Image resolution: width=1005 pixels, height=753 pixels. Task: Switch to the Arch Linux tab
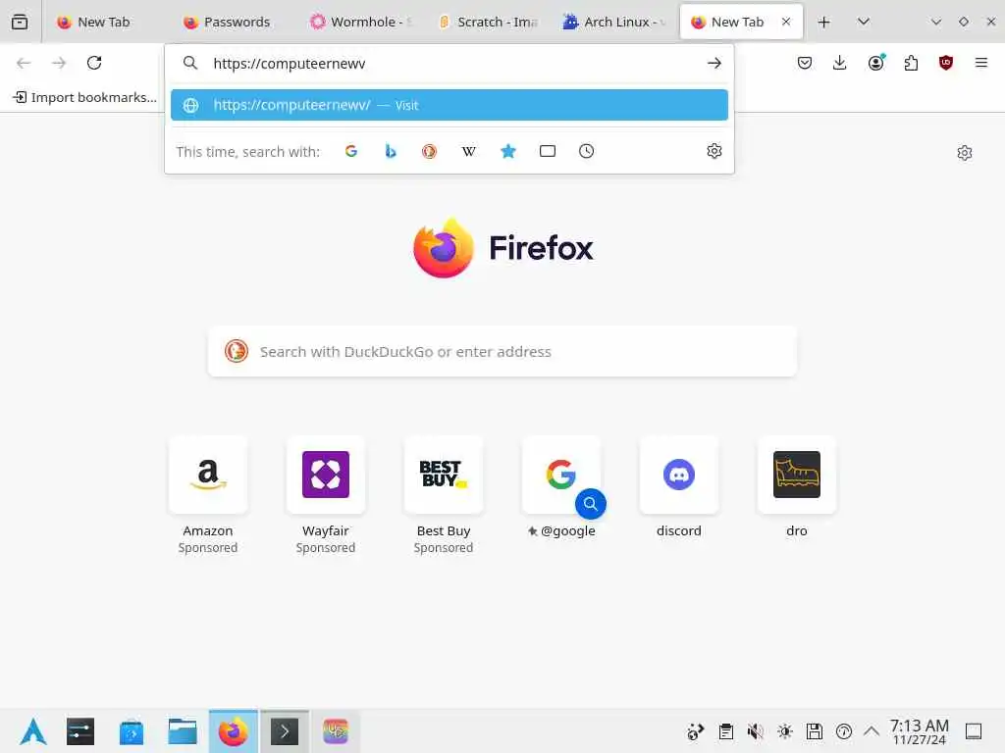615,22
